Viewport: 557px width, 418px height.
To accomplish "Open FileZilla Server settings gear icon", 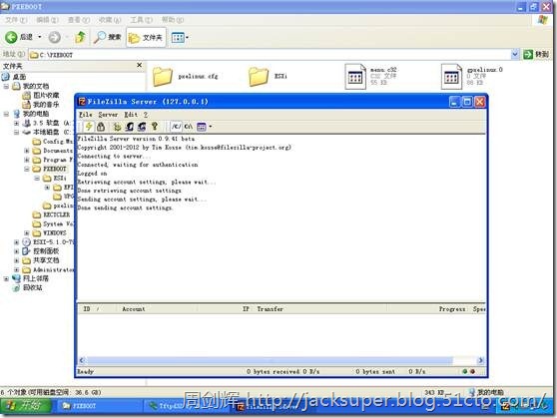I will click(117, 127).
